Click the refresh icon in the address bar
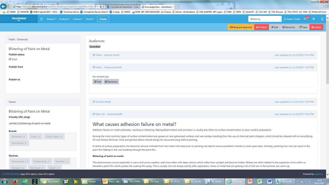 [103, 7]
